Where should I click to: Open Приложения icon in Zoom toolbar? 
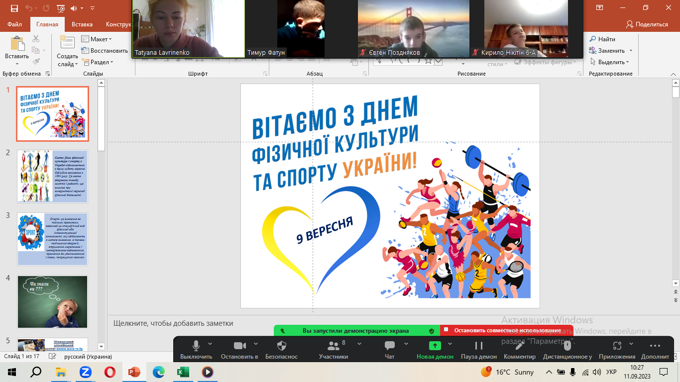point(617,346)
